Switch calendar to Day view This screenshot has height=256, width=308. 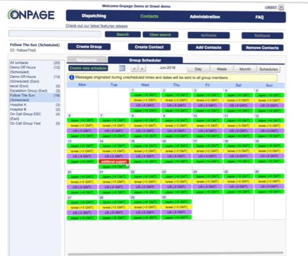[198, 69]
